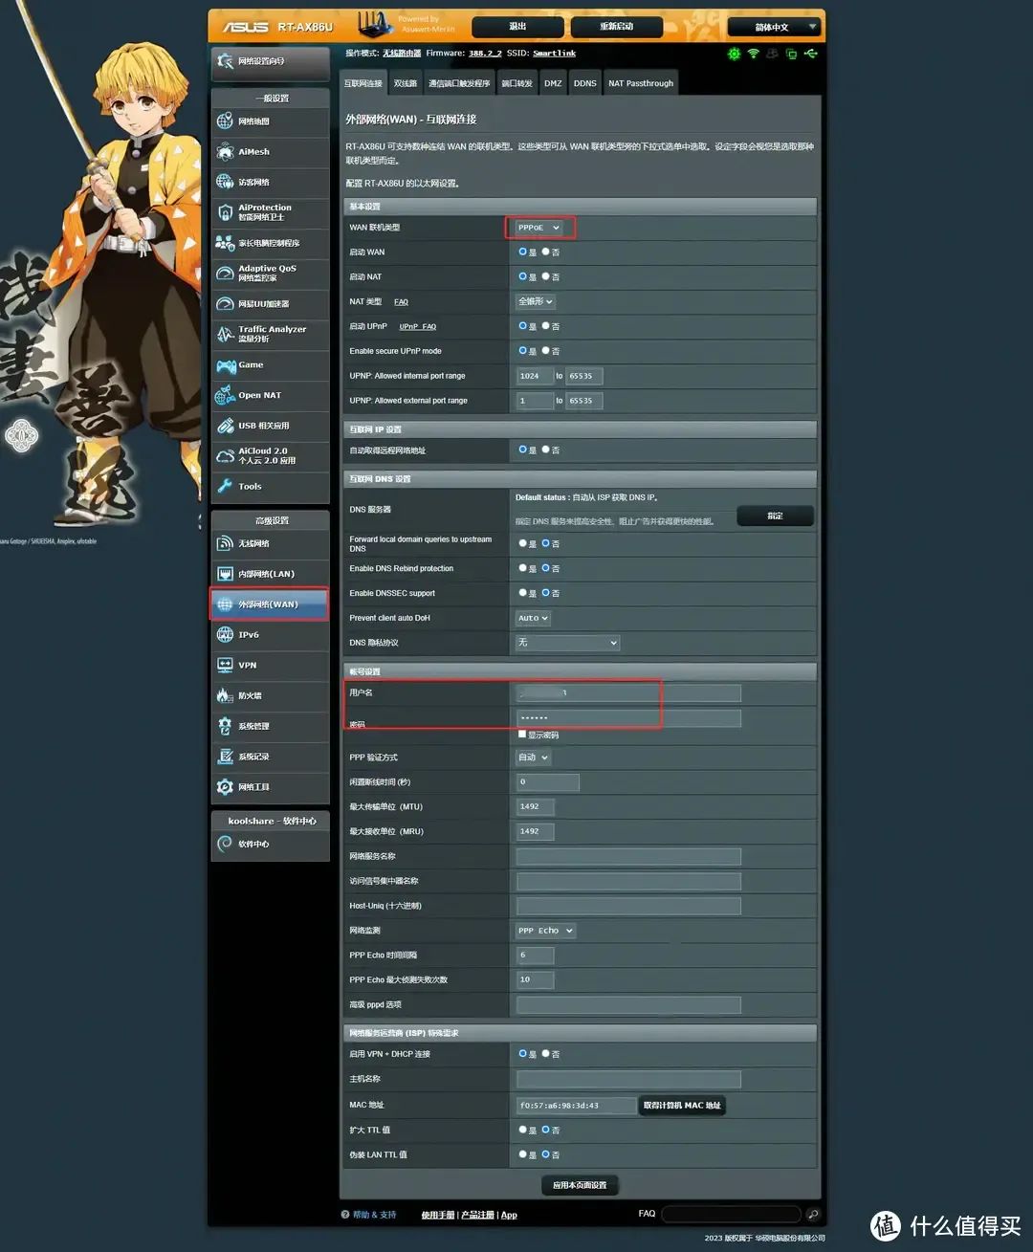Open the 网络监测 PPP Echo dropdown
This screenshot has width=1033, height=1252.
coord(545,931)
